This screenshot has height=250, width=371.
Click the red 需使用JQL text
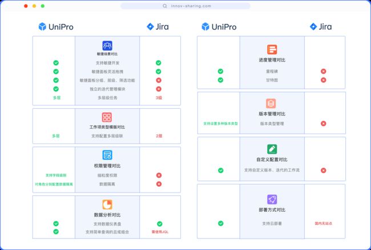(x=160, y=232)
